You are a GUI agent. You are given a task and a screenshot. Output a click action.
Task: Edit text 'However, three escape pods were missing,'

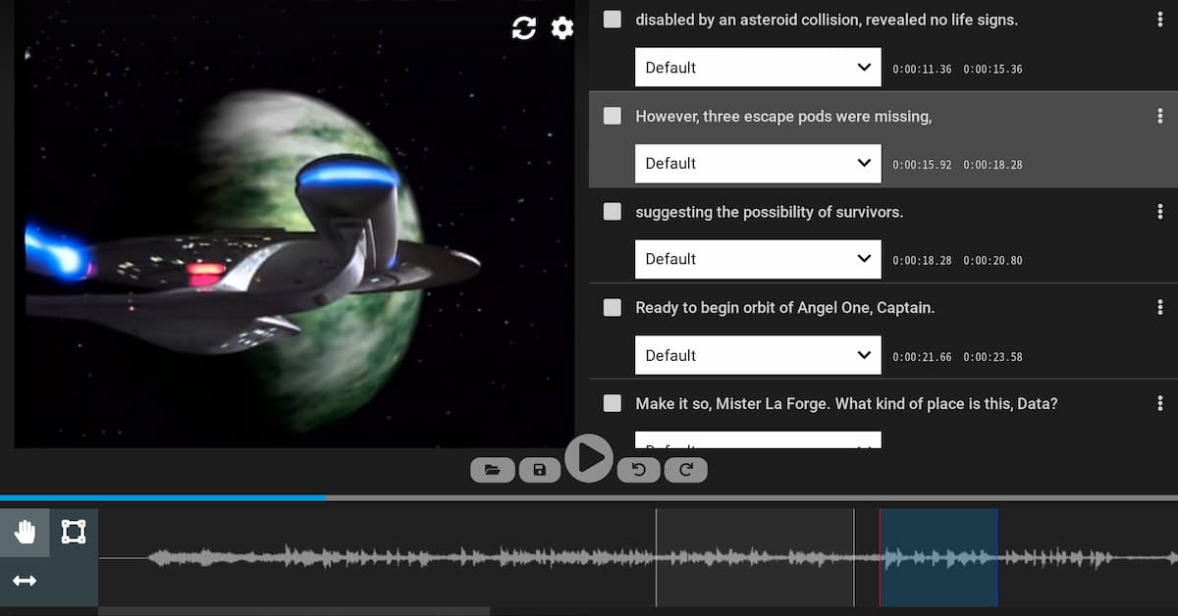783,116
